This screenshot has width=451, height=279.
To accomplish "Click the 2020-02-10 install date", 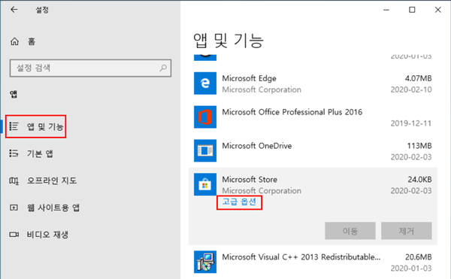I will tap(411, 89).
